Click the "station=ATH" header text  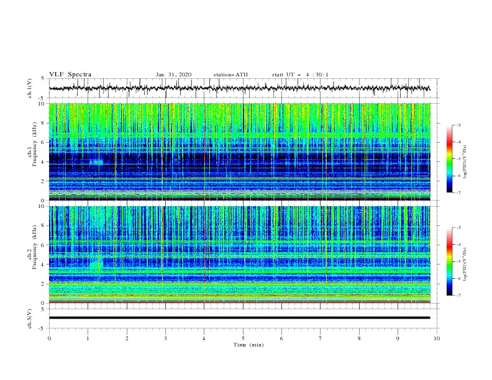coord(230,75)
